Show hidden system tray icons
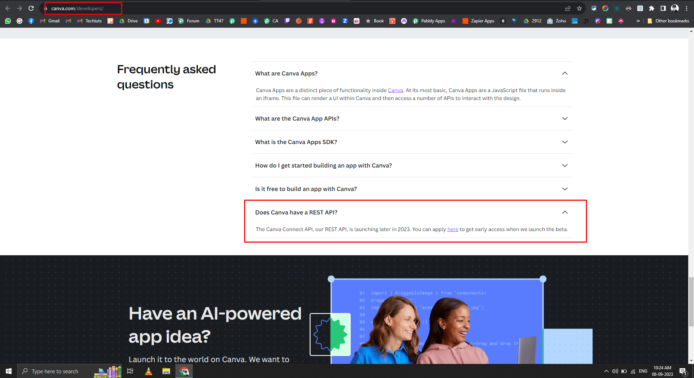Viewport: 694px width, 378px height. (606, 371)
